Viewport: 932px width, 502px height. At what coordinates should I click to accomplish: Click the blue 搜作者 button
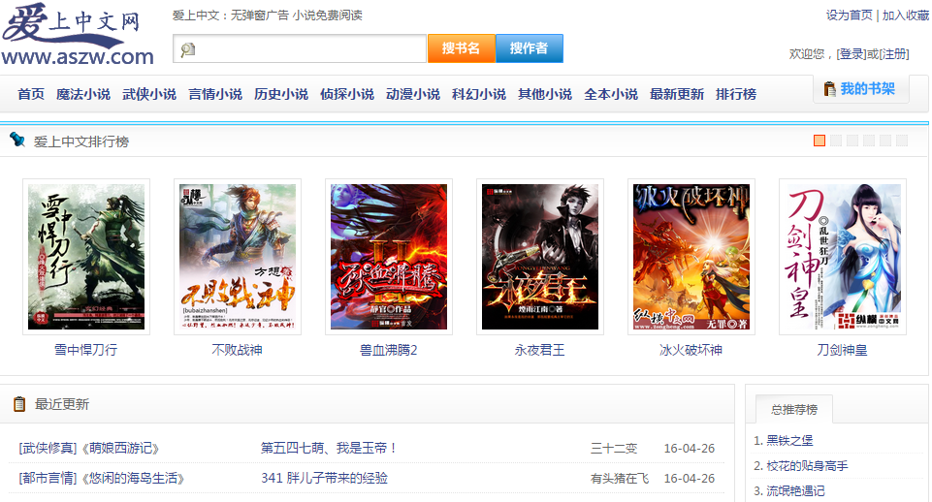pos(529,48)
